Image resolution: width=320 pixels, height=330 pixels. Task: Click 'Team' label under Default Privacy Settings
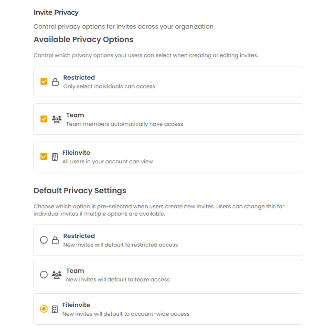coord(75,271)
